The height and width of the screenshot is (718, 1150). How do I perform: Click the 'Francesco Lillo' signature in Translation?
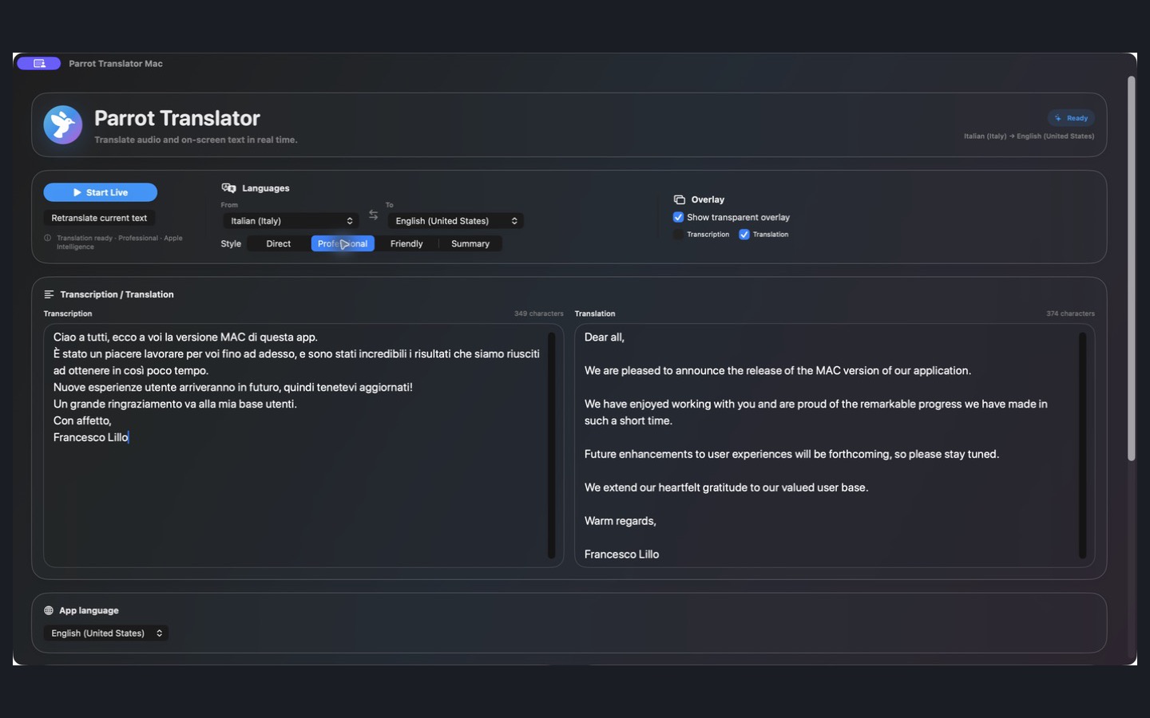pos(621,554)
